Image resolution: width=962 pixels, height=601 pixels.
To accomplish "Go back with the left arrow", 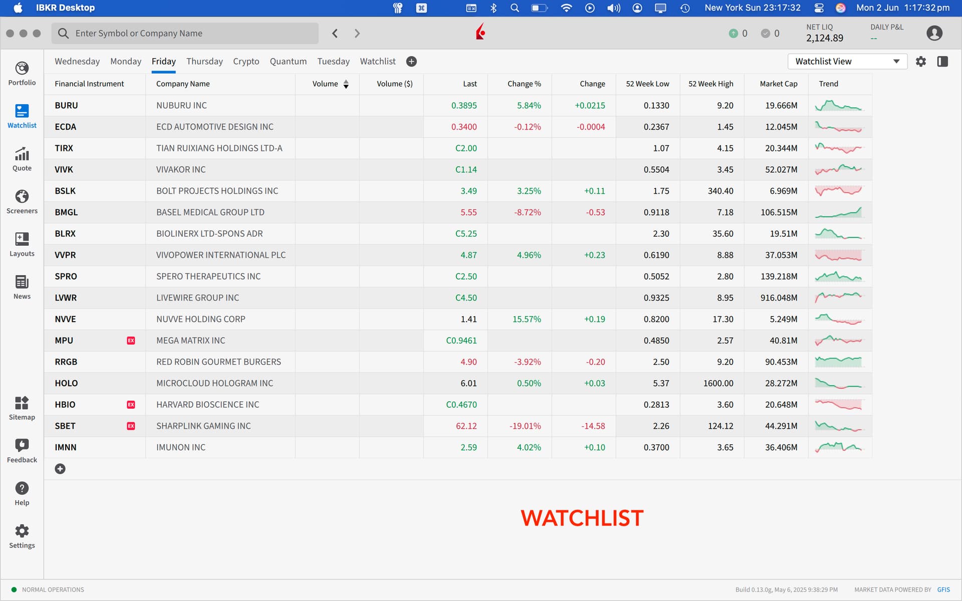I will 335,34.
